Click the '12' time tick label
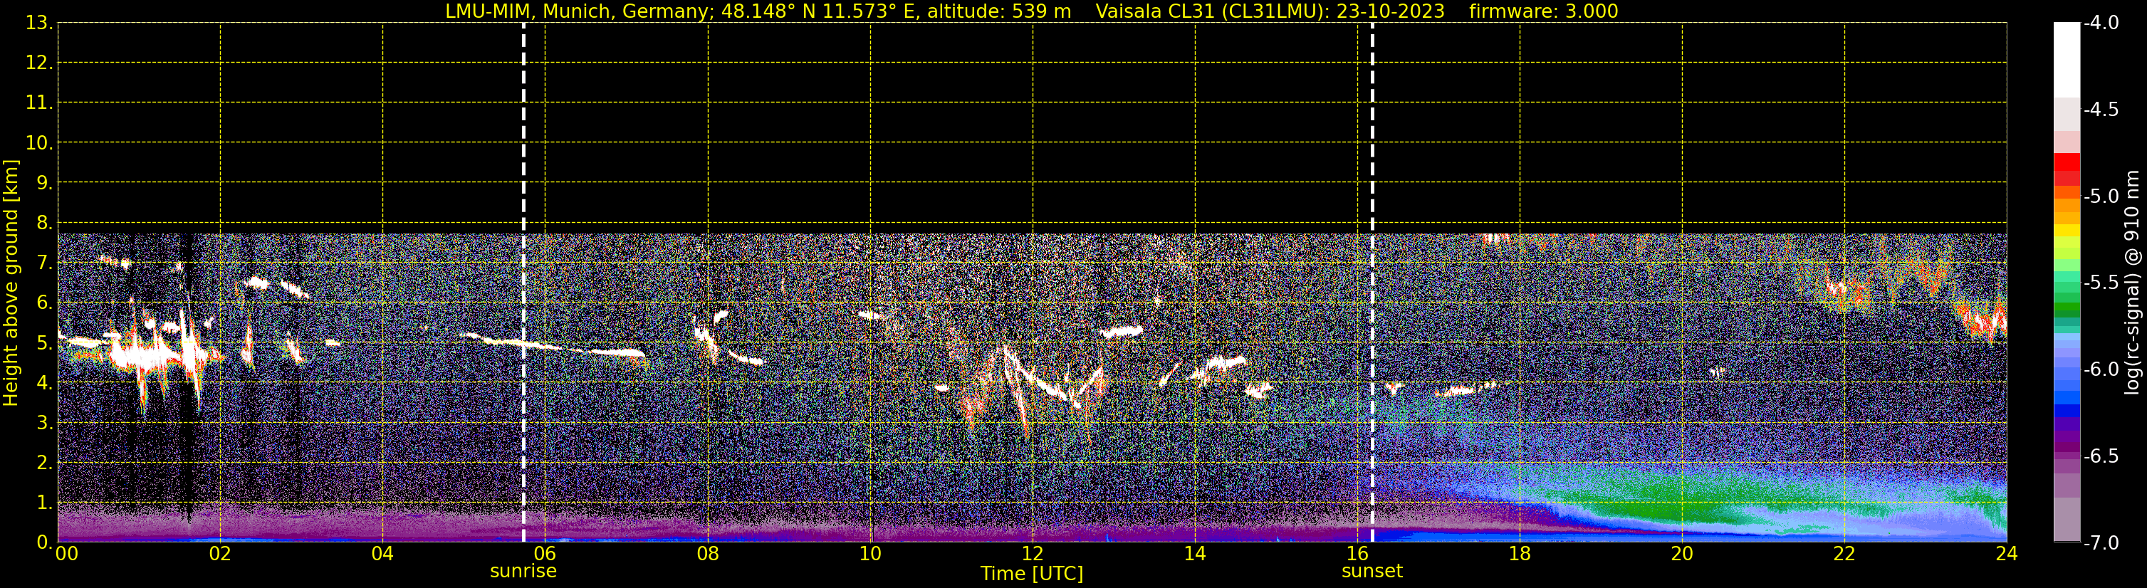The image size is (2147, 588). (x=1033, y=554)
